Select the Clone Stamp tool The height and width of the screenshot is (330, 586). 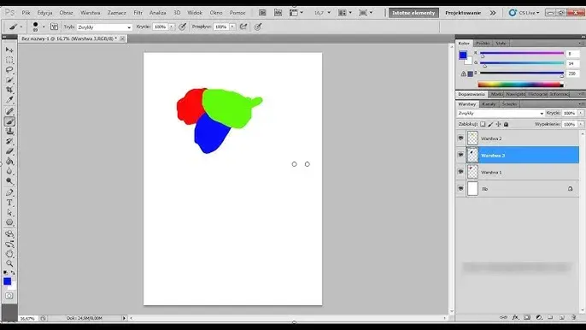point(9,132)
